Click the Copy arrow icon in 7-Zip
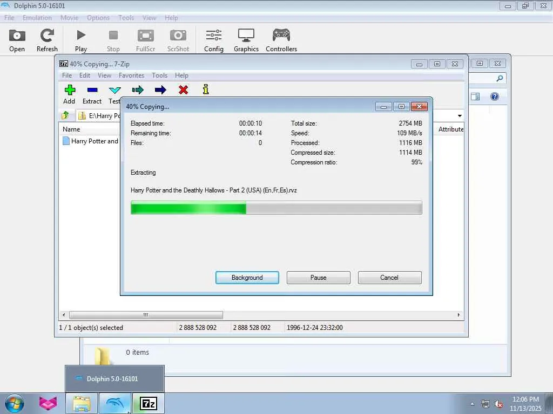 coord(138,90)
